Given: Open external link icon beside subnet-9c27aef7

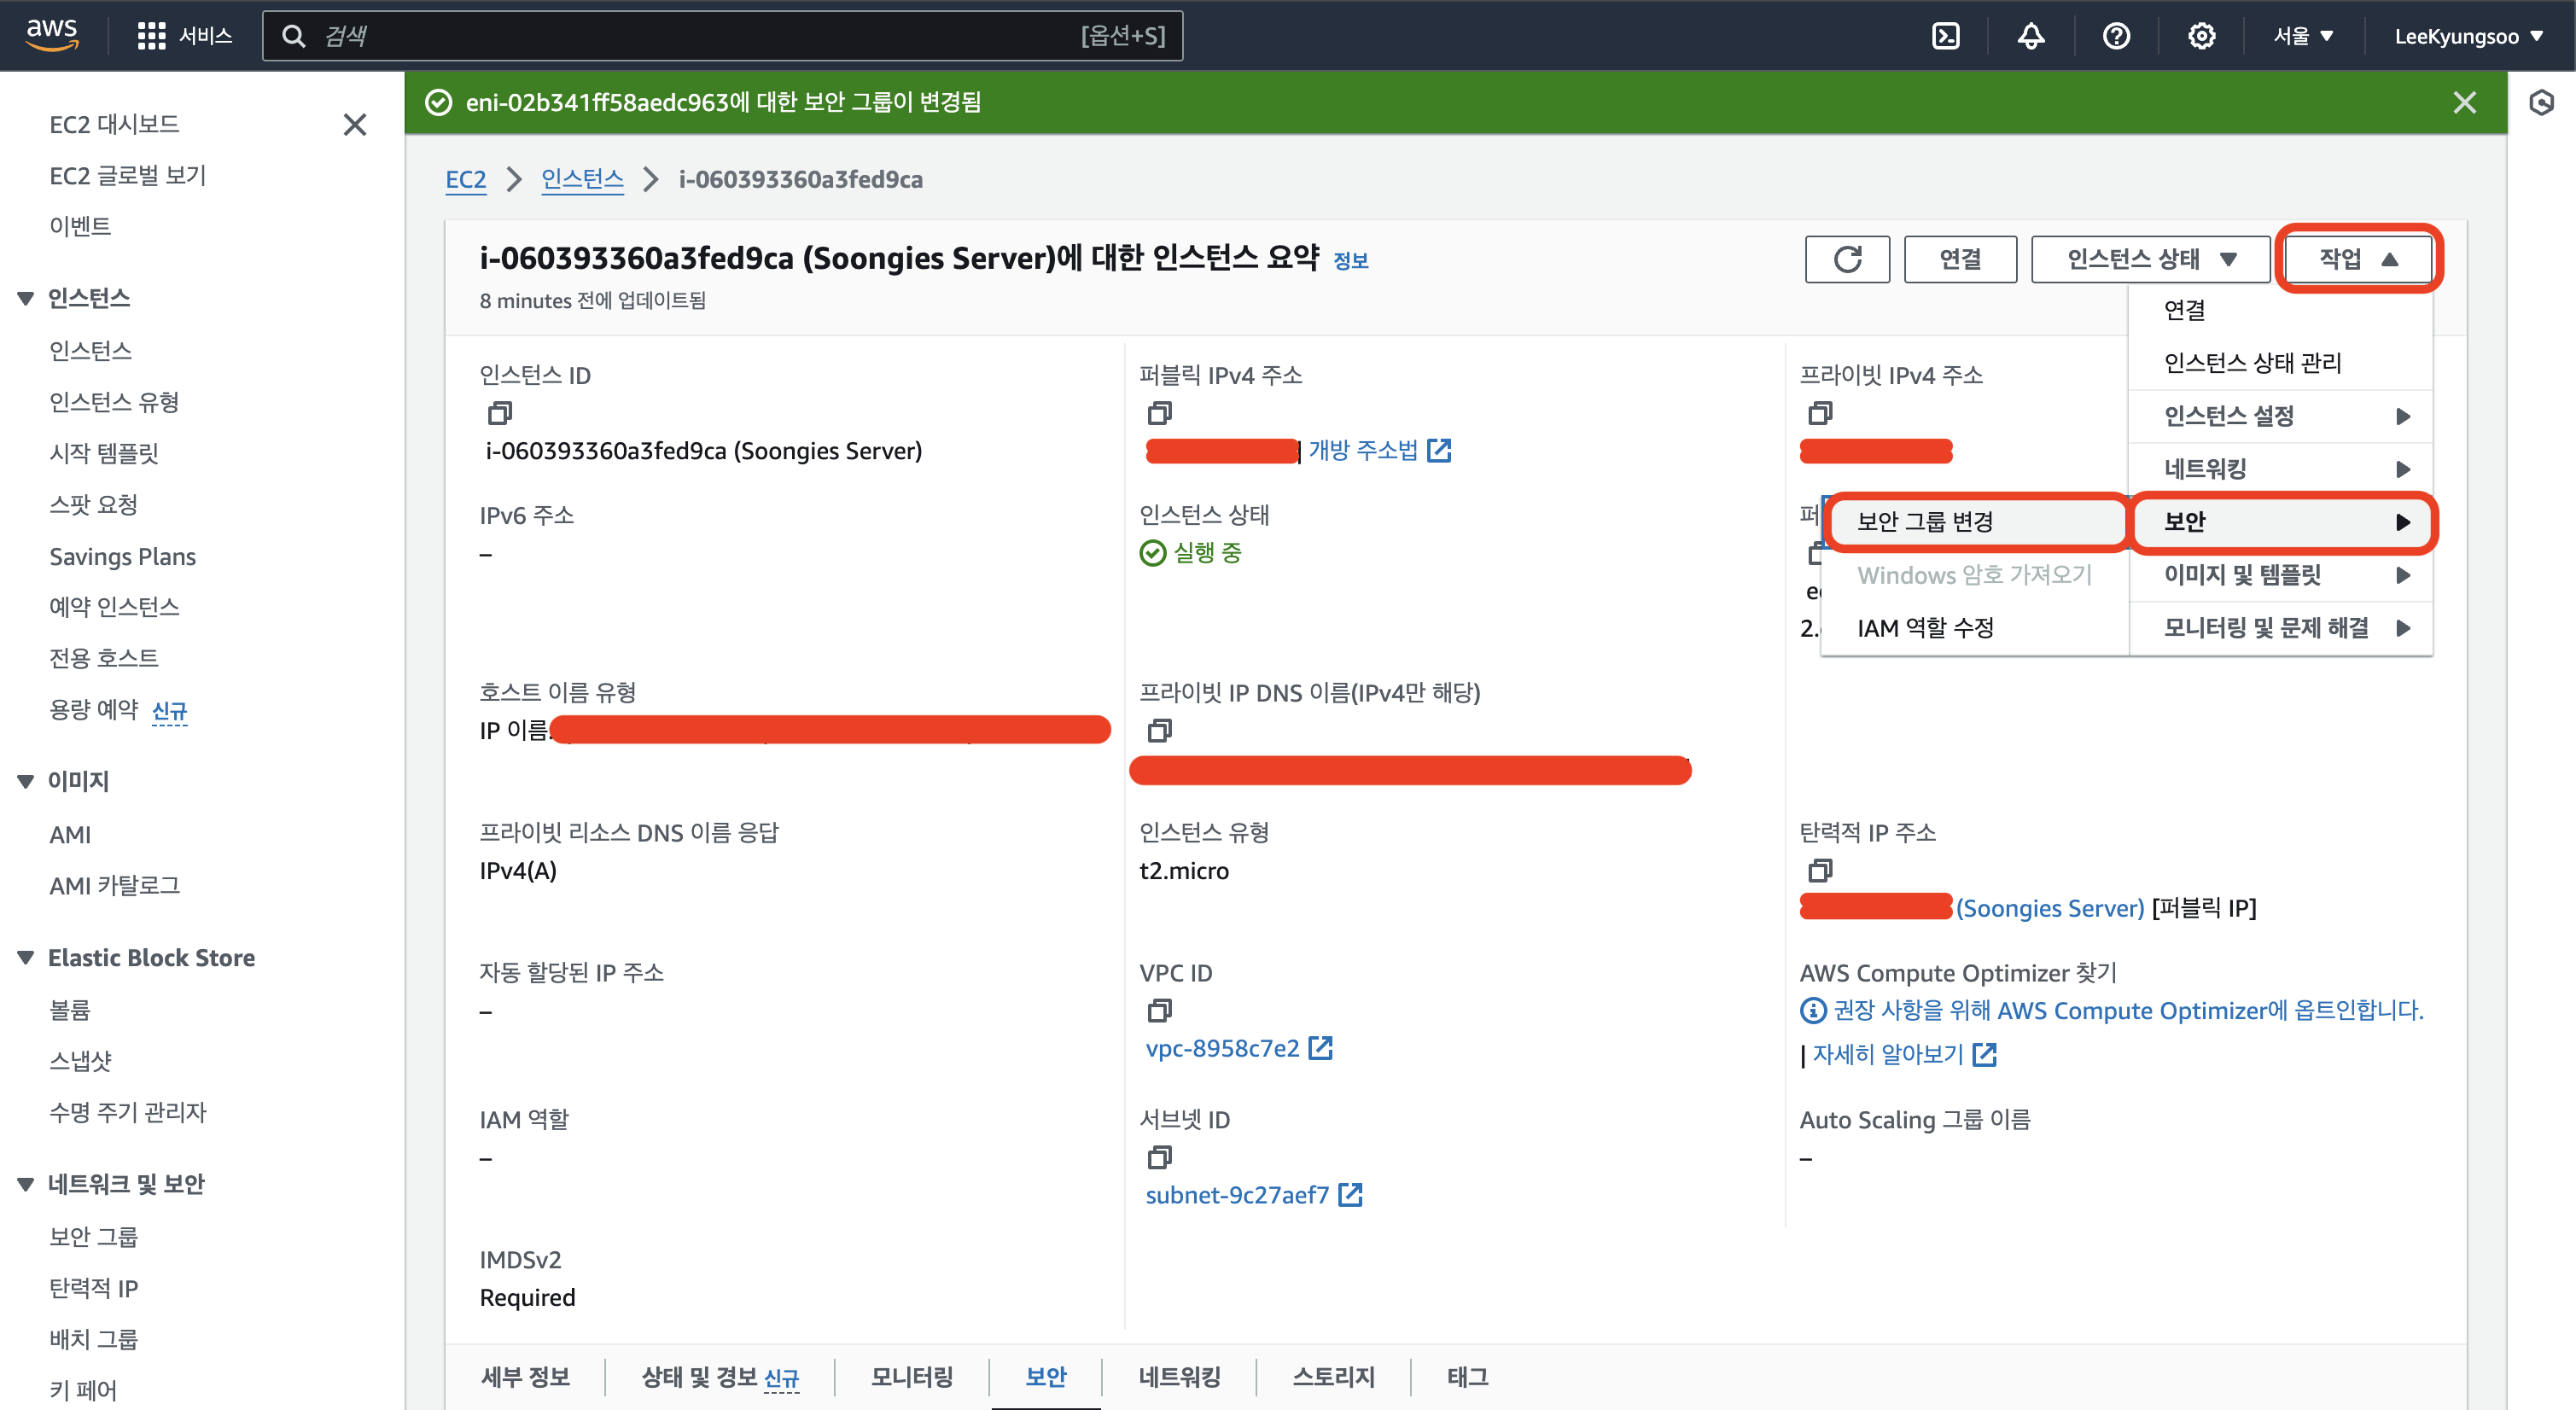Looking at the screenshot, I should click(x=1350, y=1194).
